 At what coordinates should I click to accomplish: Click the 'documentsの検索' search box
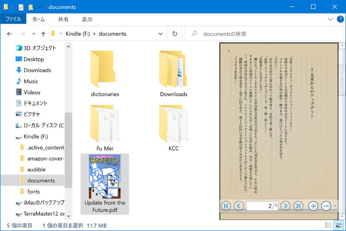[264, 34]
